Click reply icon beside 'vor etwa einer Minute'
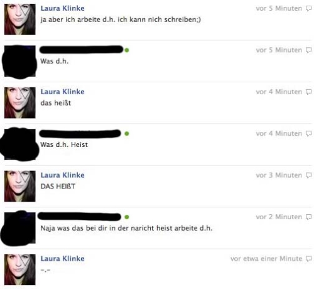The width and height of the screenshot is (314, 289). point(308,259)
